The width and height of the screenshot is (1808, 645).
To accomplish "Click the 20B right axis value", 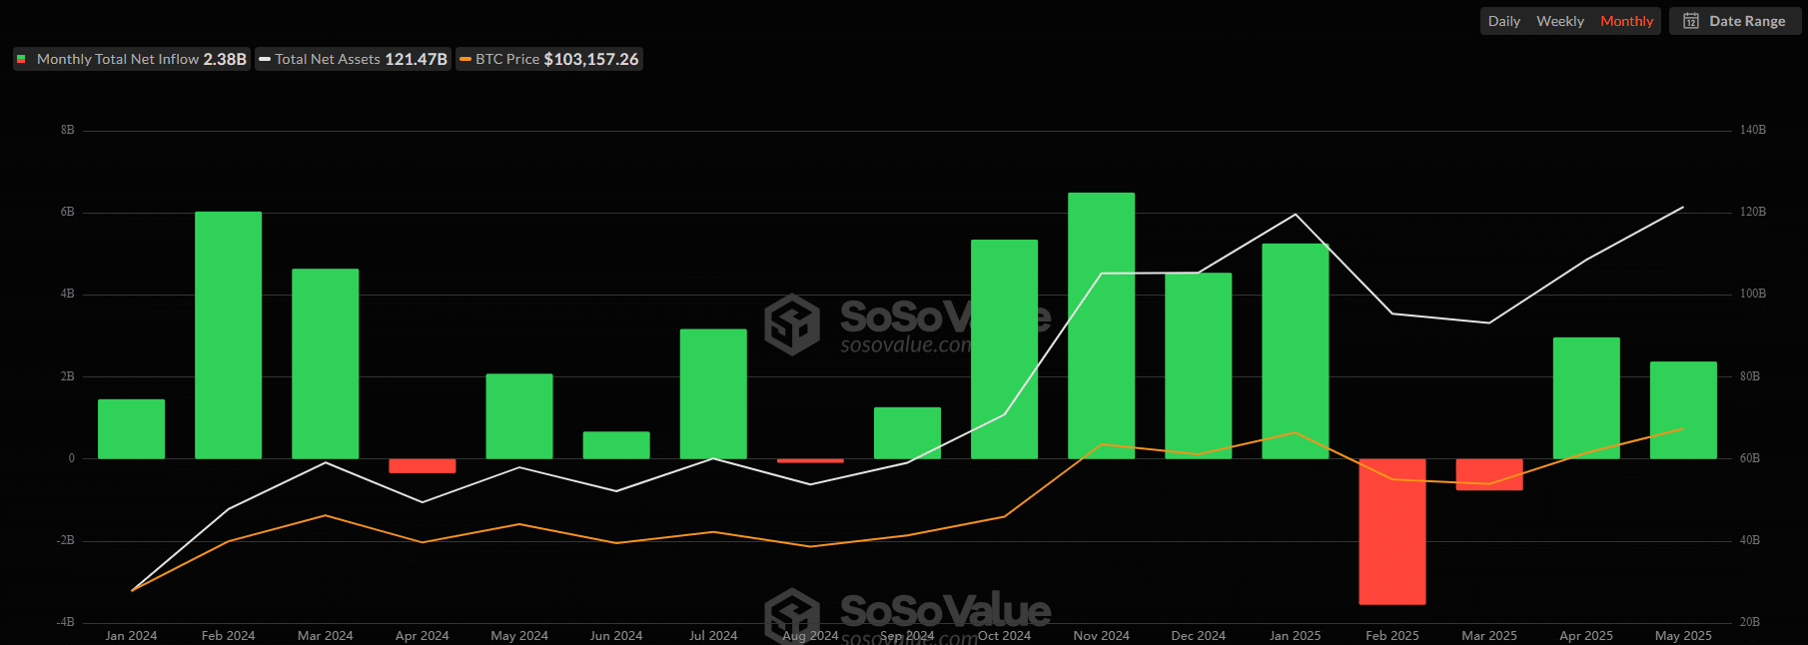I will pyautogui.click(x=1749, y=622).
